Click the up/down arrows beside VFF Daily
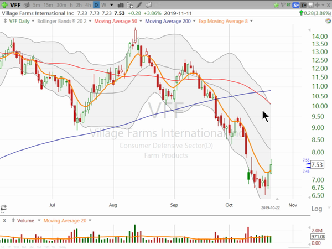The image size is (332, 249). 5,21
